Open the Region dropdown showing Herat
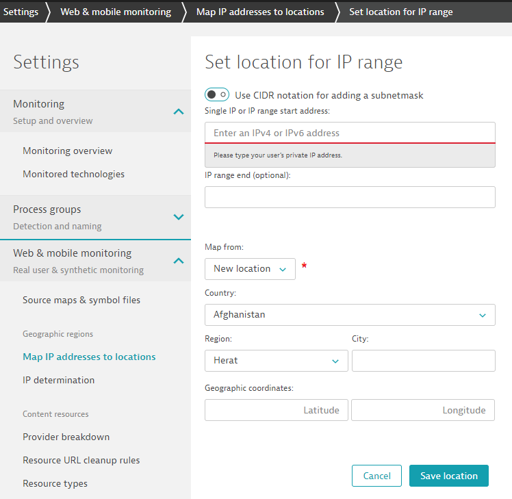This screenshot has height=499, width=512. click(x=276, y=361)
